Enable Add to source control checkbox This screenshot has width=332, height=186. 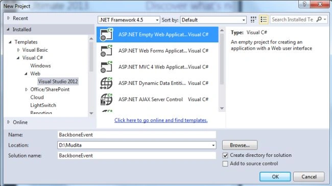coord(225,164)
